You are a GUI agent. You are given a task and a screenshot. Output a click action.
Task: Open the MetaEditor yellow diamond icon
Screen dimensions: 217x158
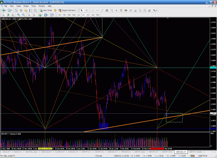point(55,10)
